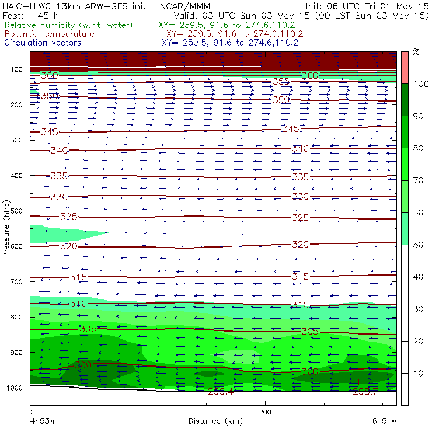Click the colorbar's 90 label
The height and width of the screenshot is (432, 432).
click(x=418, y=116)
